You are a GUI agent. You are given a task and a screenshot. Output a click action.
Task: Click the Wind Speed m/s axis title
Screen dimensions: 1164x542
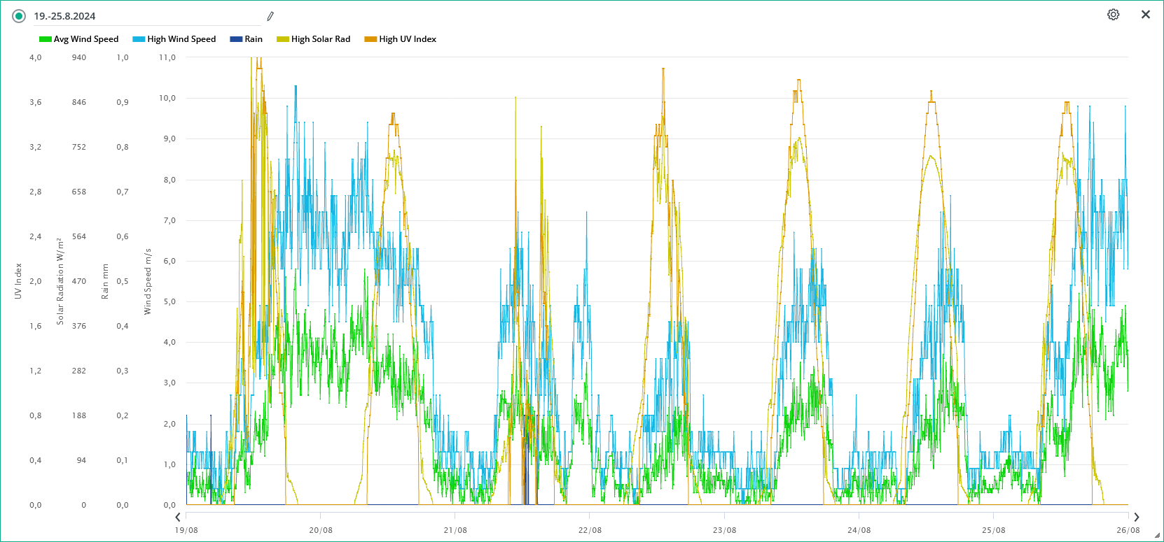tap(148, 281)
